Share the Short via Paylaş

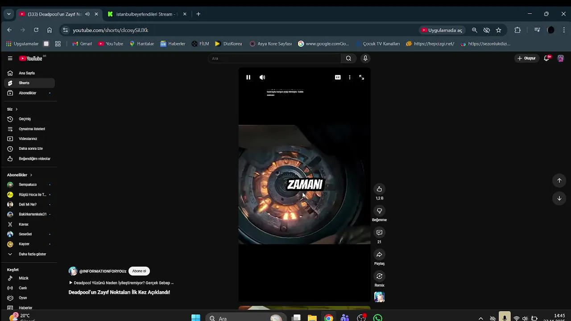coord(379,255)
